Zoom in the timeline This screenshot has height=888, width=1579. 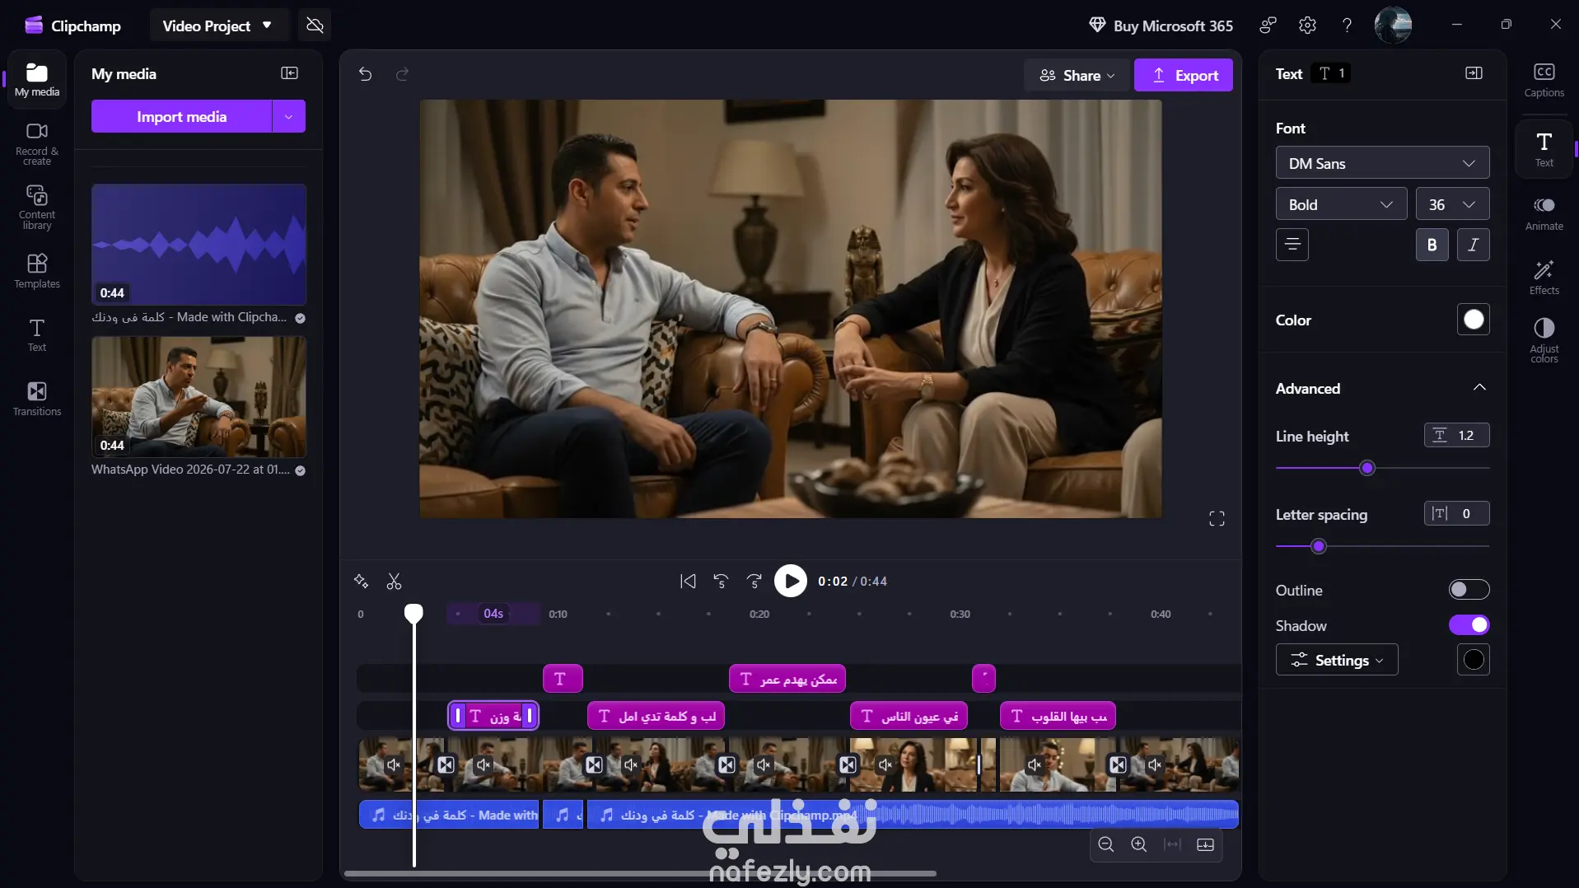[1139, 844]
